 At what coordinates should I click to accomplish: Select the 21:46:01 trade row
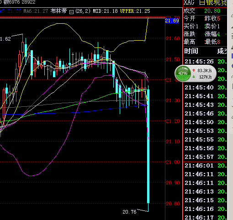tap(205, 166)
